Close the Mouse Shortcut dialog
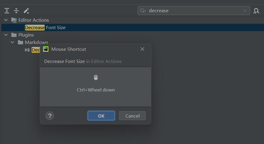The height and width of the screenshot is (144, 264). tap(142, 49)
